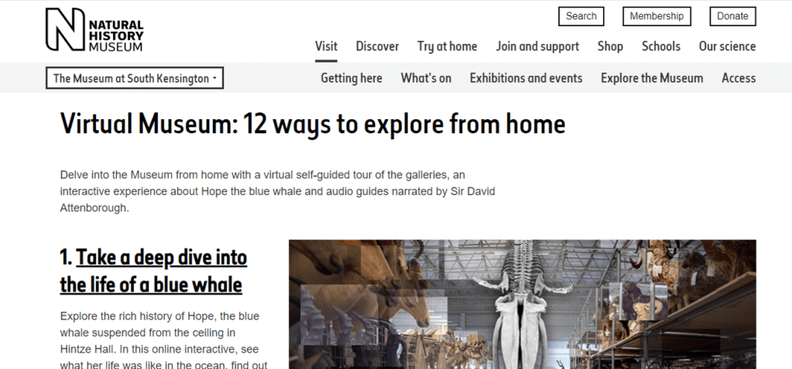Viewport: 792px width, 369px height.
Task: Select Explore the Museum tab
Action: pos(652,78)
